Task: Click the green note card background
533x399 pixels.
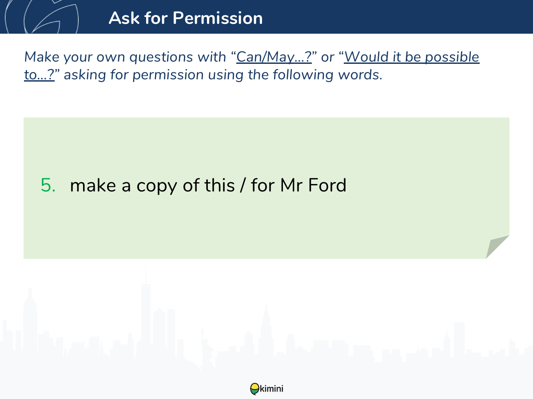Action: tap(266, 188)
